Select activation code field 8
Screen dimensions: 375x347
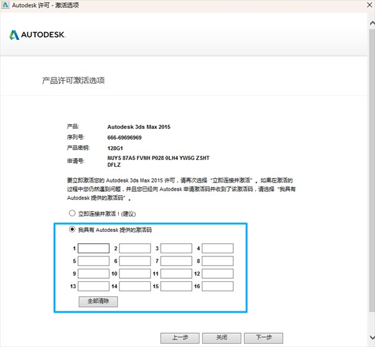217,261
